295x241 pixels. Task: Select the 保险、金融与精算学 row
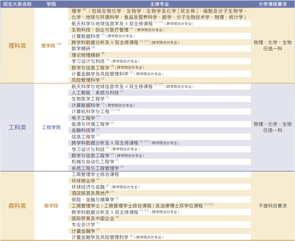coord(159,199)
